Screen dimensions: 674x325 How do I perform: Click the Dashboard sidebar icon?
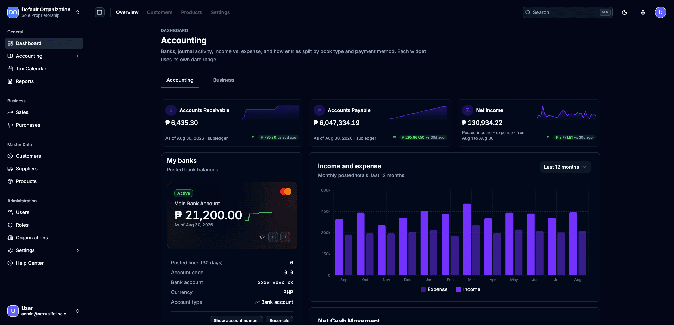coord(10,43)
